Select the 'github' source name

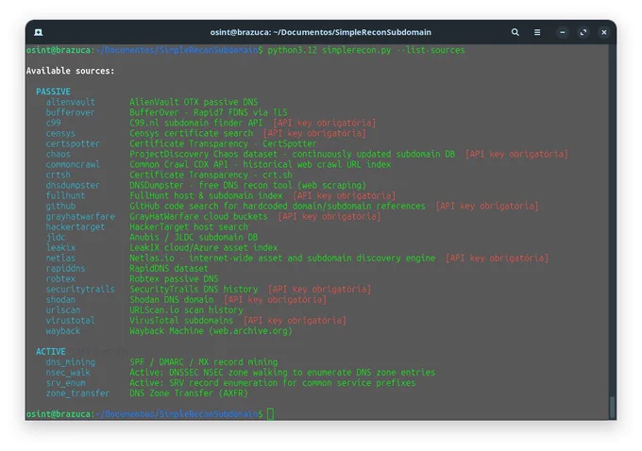coord(60,207)
